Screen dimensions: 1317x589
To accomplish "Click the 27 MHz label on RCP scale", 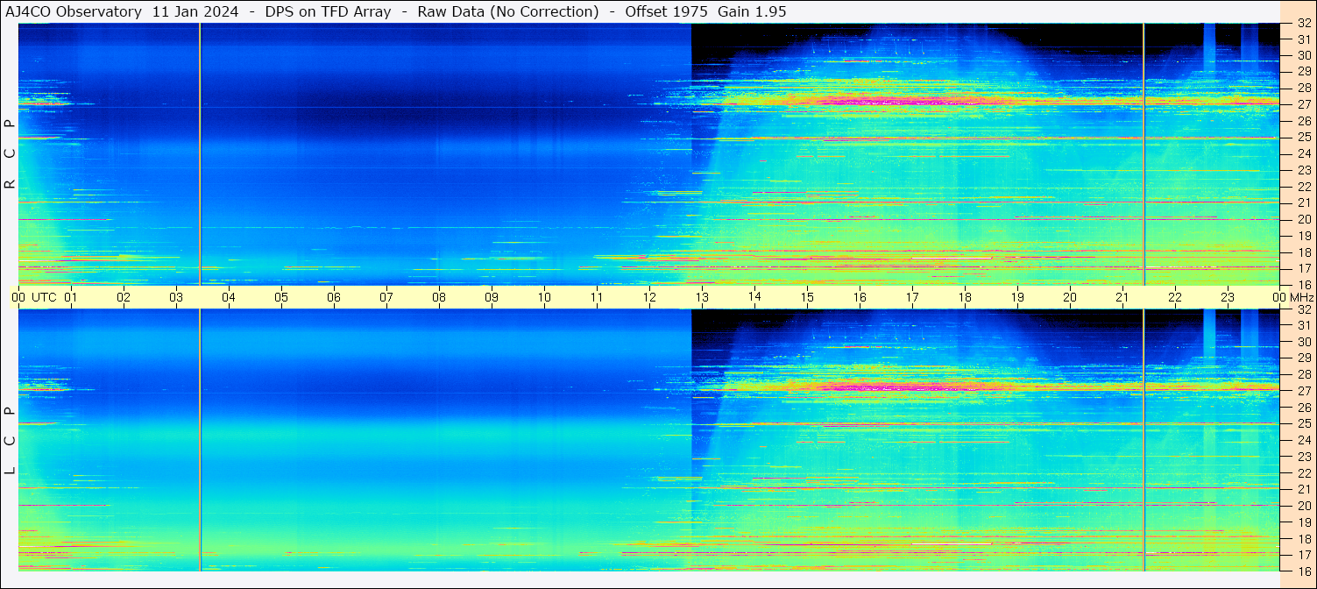I will point(1304,104).
